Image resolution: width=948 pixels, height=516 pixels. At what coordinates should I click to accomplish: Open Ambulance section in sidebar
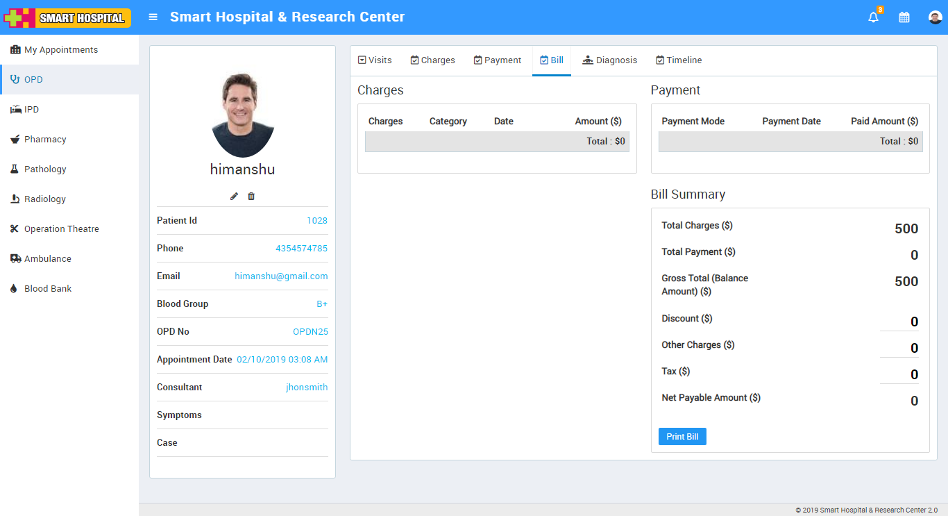[47, 259]
